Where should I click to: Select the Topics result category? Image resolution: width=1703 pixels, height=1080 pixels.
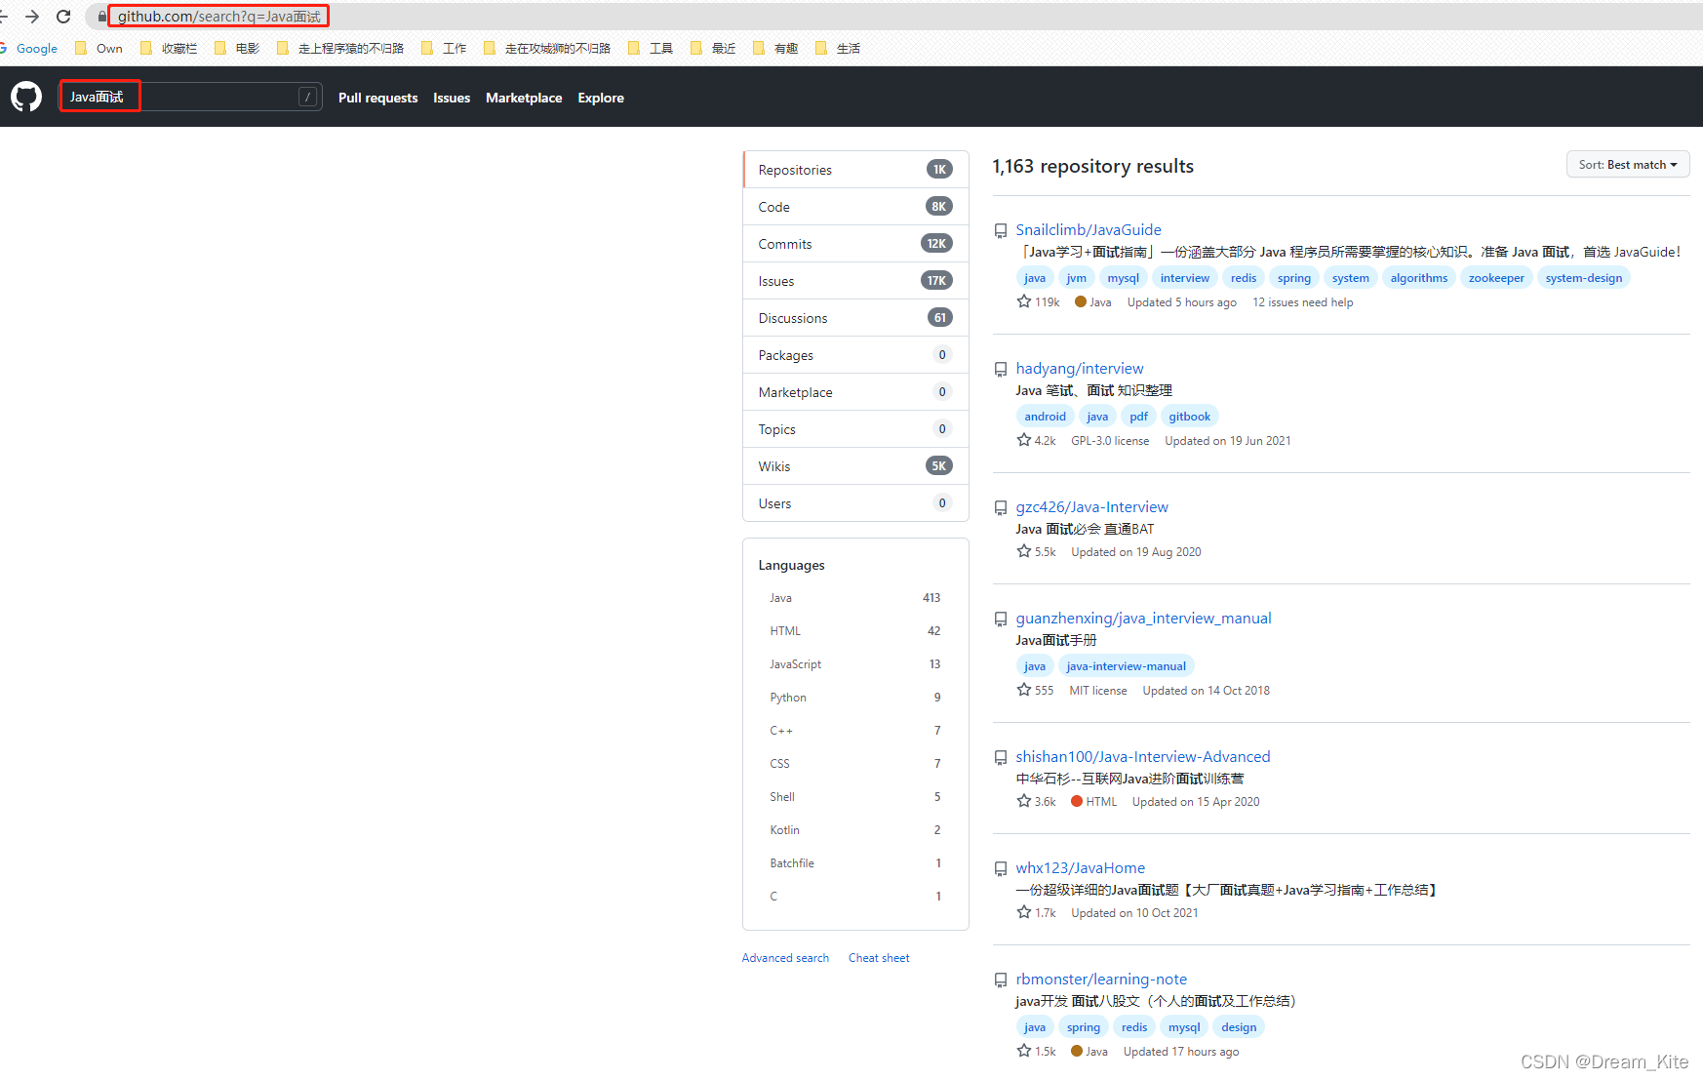855,429
